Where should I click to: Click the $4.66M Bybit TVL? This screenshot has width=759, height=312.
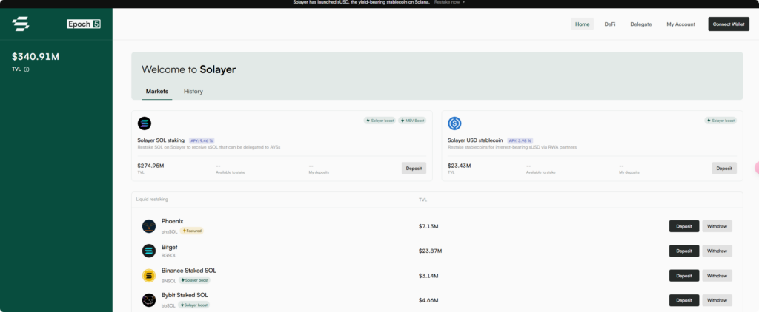tap(429, 300)
